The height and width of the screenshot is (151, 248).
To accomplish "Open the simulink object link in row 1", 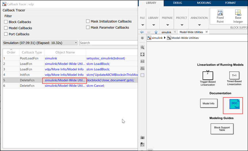I will (51, 58).
